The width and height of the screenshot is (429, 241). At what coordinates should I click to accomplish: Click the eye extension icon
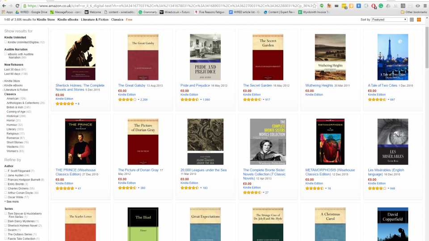(417, 6)
